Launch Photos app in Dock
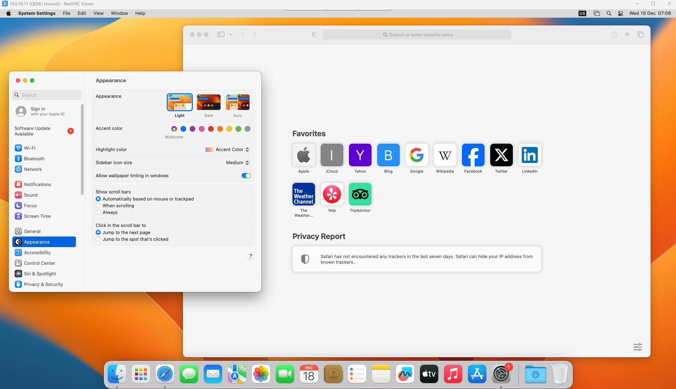676x389 pixels. 261,374
